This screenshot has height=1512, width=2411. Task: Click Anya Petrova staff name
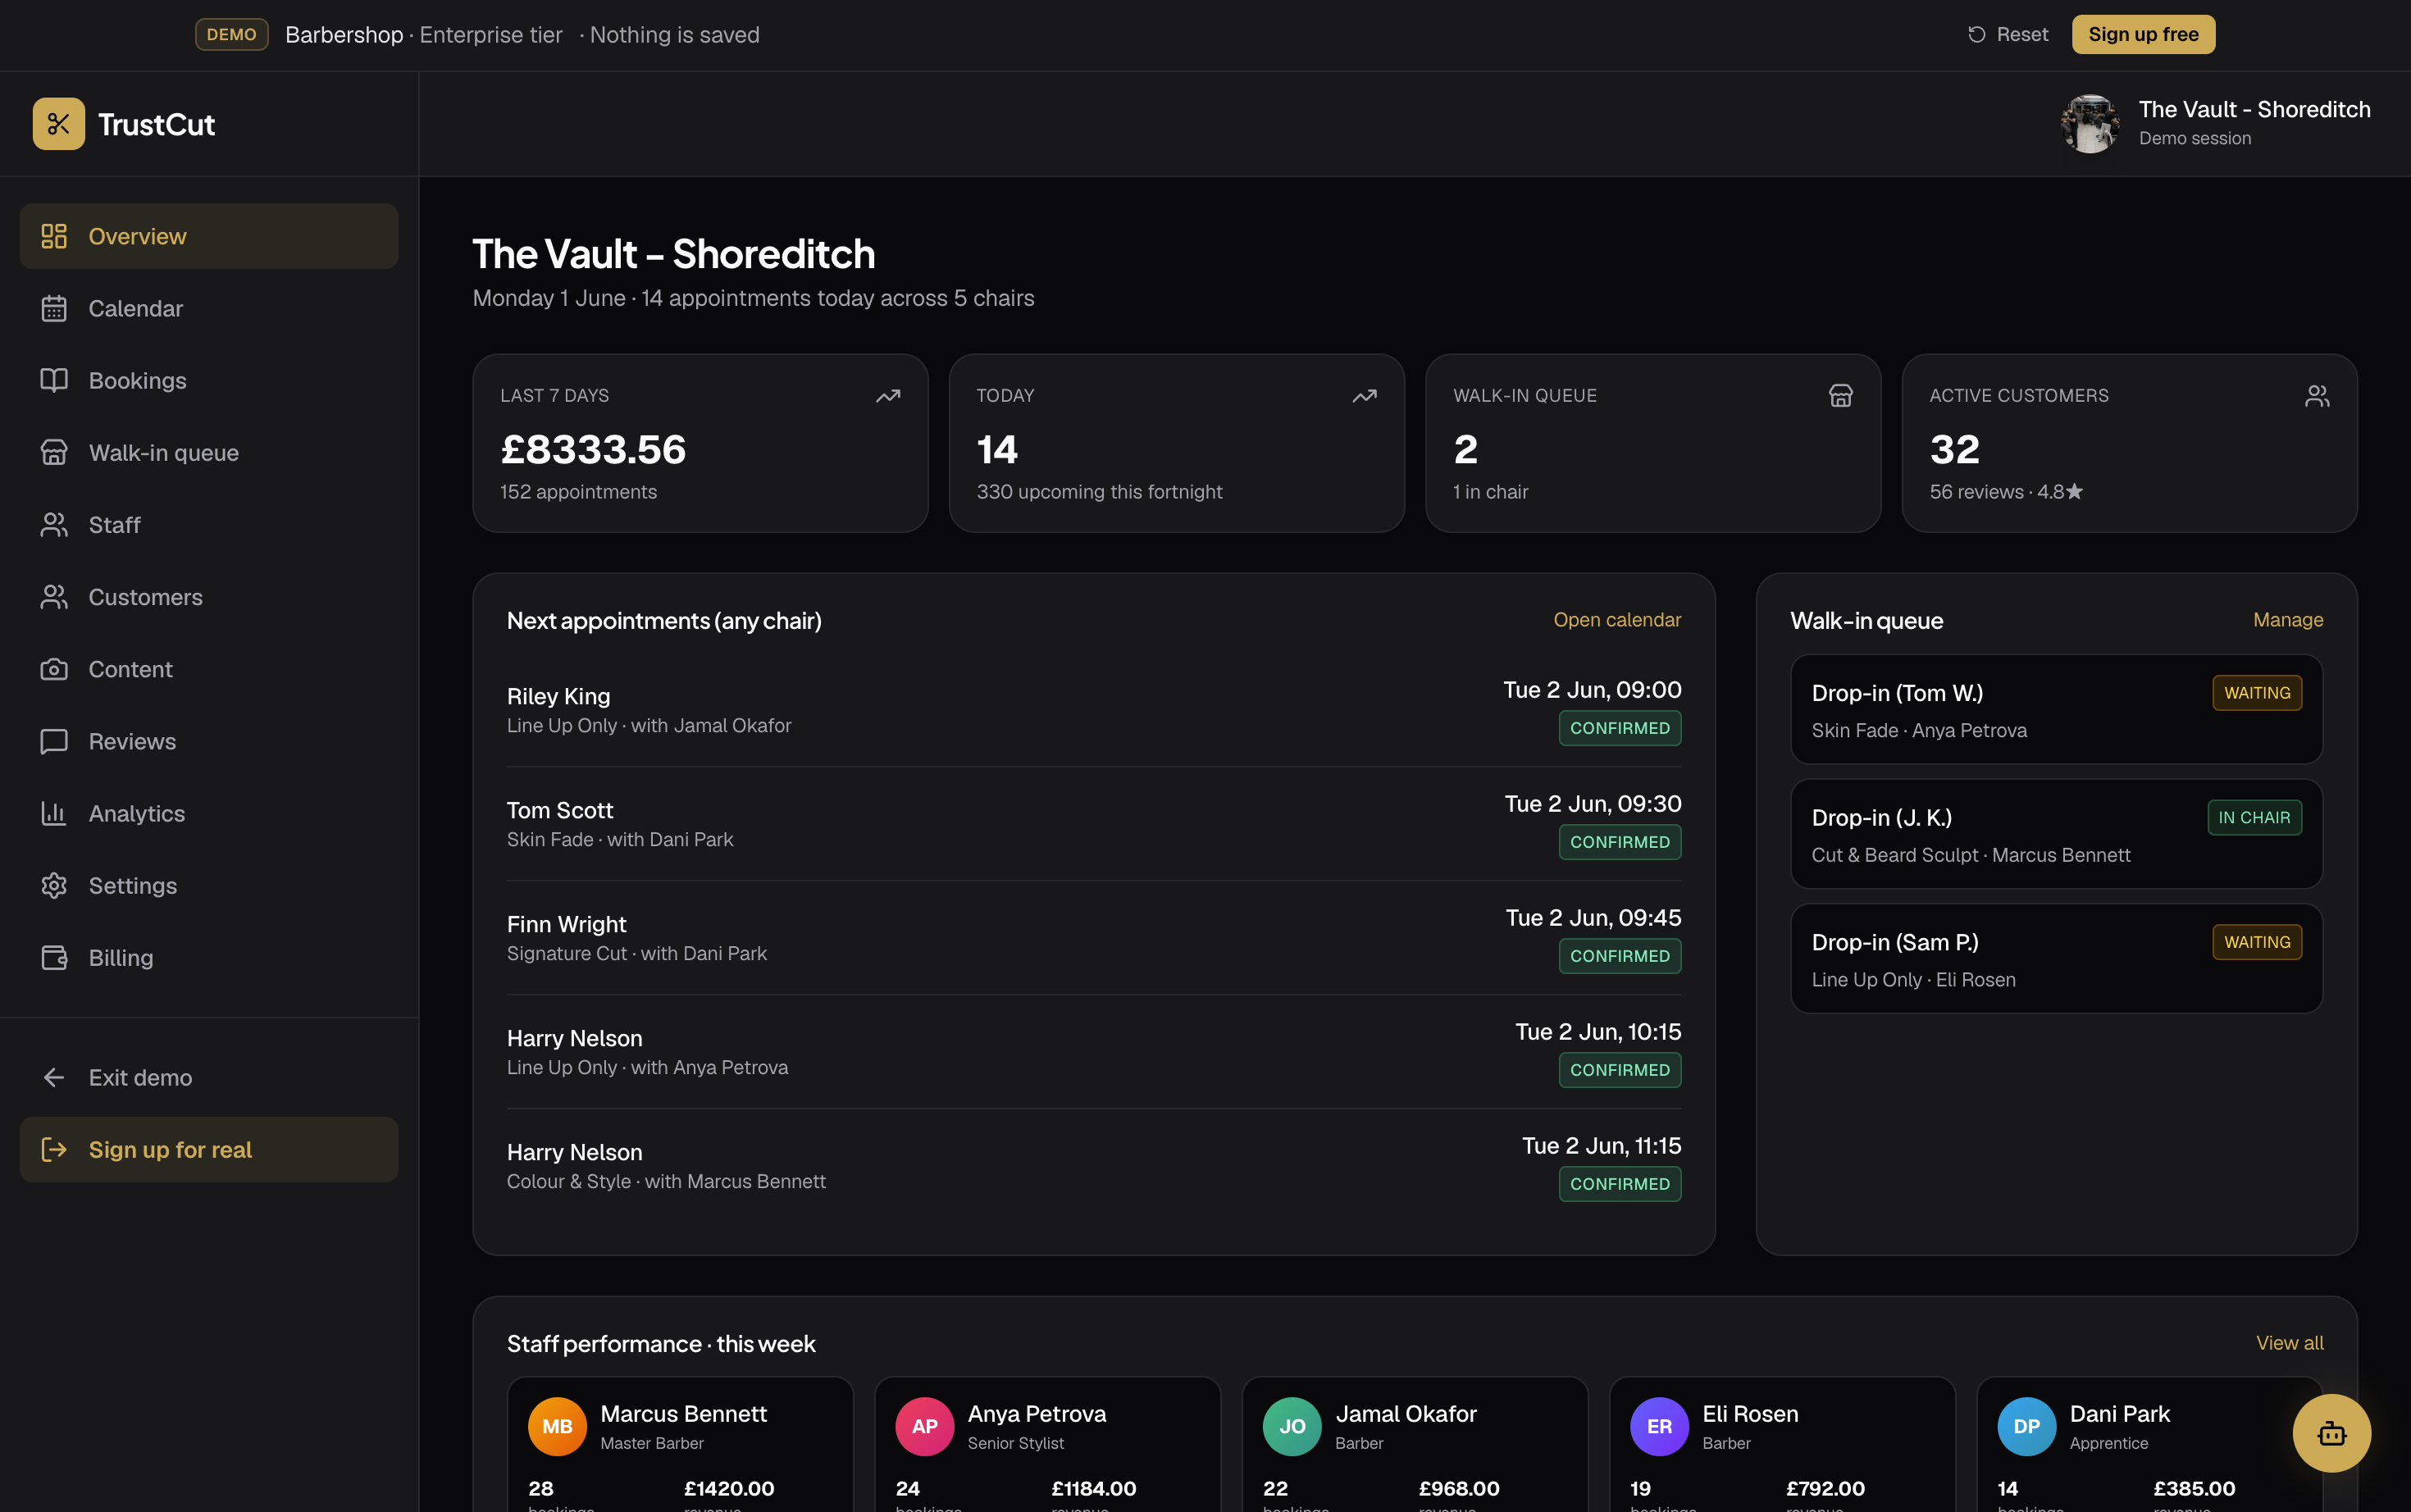point(1036,1413)
